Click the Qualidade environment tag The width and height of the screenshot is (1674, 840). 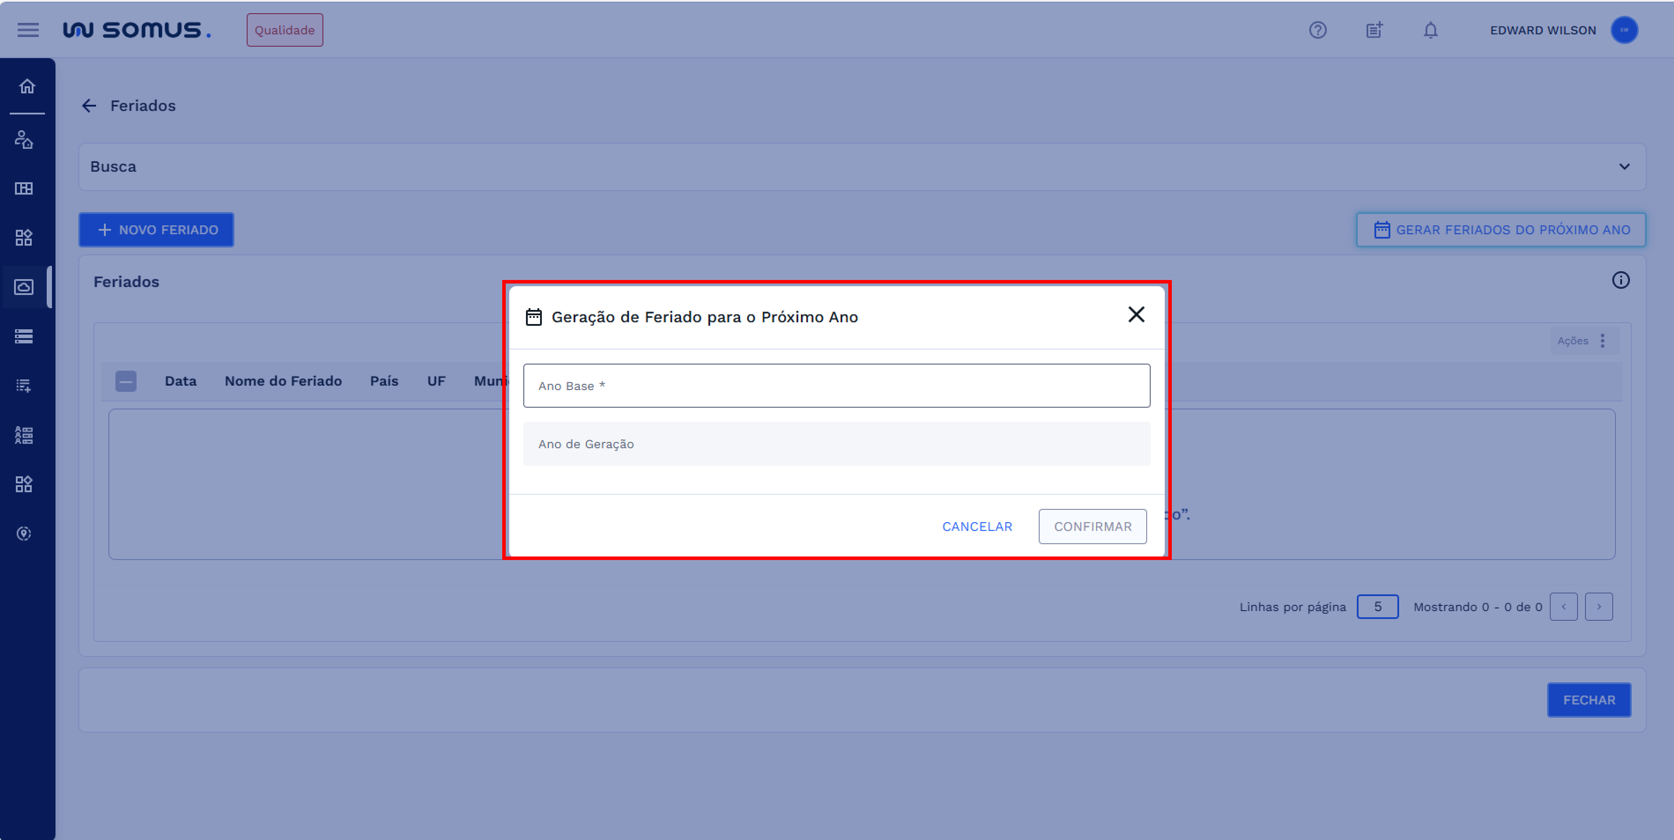285,30
